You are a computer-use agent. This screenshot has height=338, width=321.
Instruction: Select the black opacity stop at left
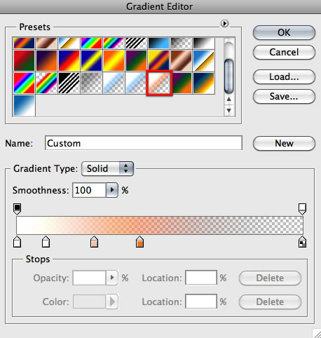tap(17, 209)
